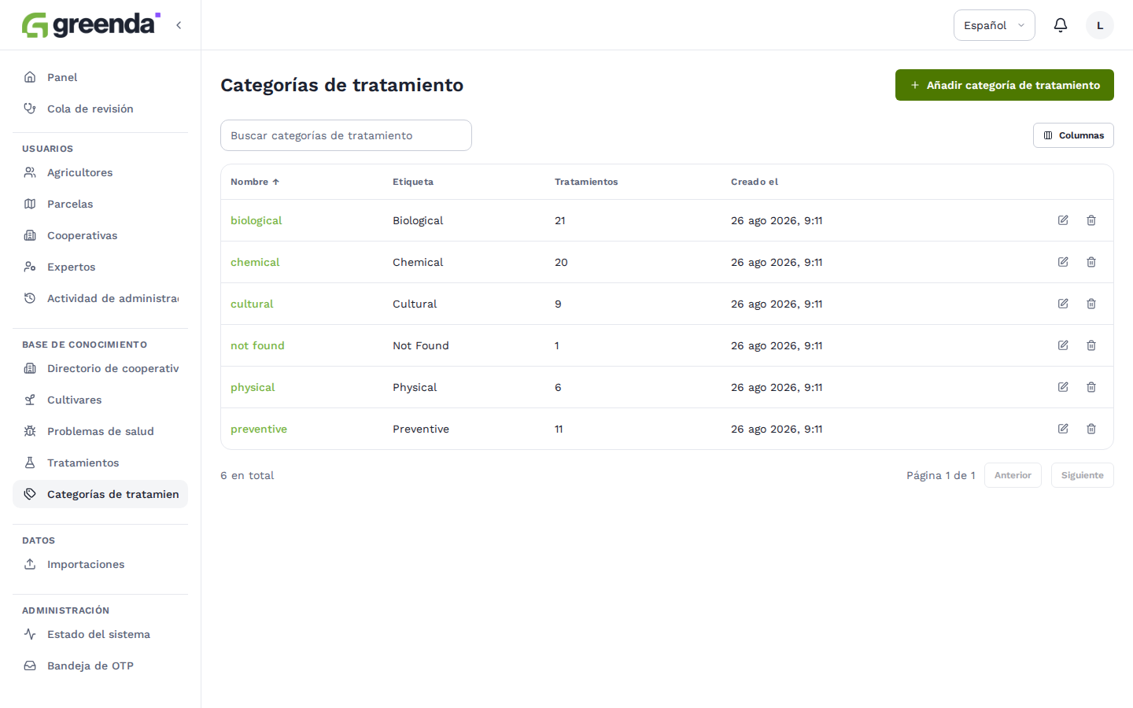The width and height of the screenshot is (1133, 708).
Task: Open Cultivares page
Action: click(x=100, y=400)
